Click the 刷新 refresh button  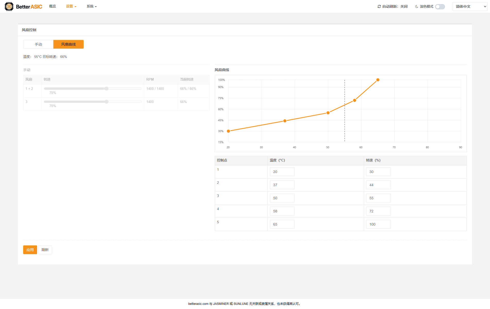tap(45, 250)
